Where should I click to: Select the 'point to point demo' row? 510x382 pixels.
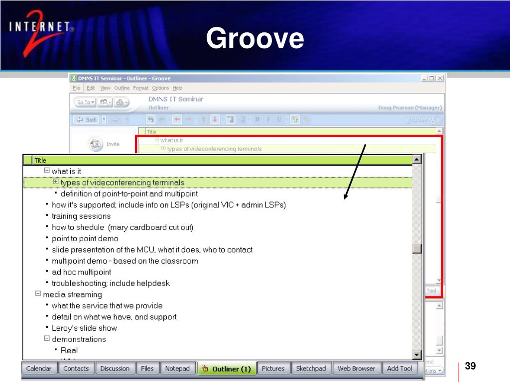[x=218, y=239]
